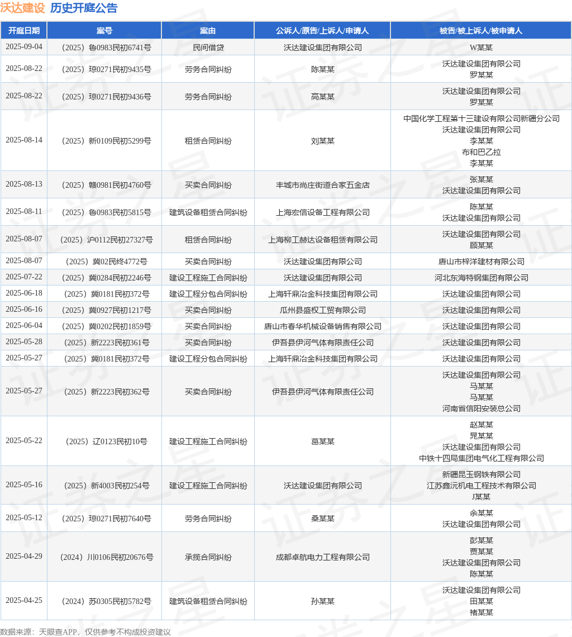Screen dimensions: 572x637
Task: Select case number 新4003民初254号
Action: [x=107, y=486]
